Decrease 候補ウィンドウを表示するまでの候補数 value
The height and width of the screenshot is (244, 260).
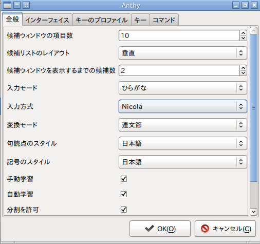[x=243, y=73]
